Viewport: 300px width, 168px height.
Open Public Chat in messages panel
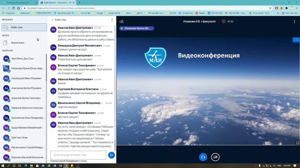pyautogui.click(x=24, y=27)
